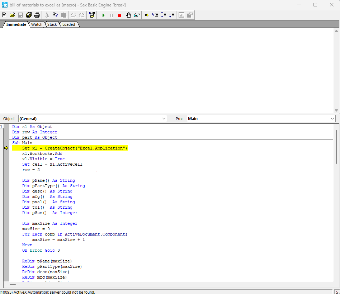Print the macro using printer icon
Image resolution: width=340 pixels, height=294 pixels.
37,15
